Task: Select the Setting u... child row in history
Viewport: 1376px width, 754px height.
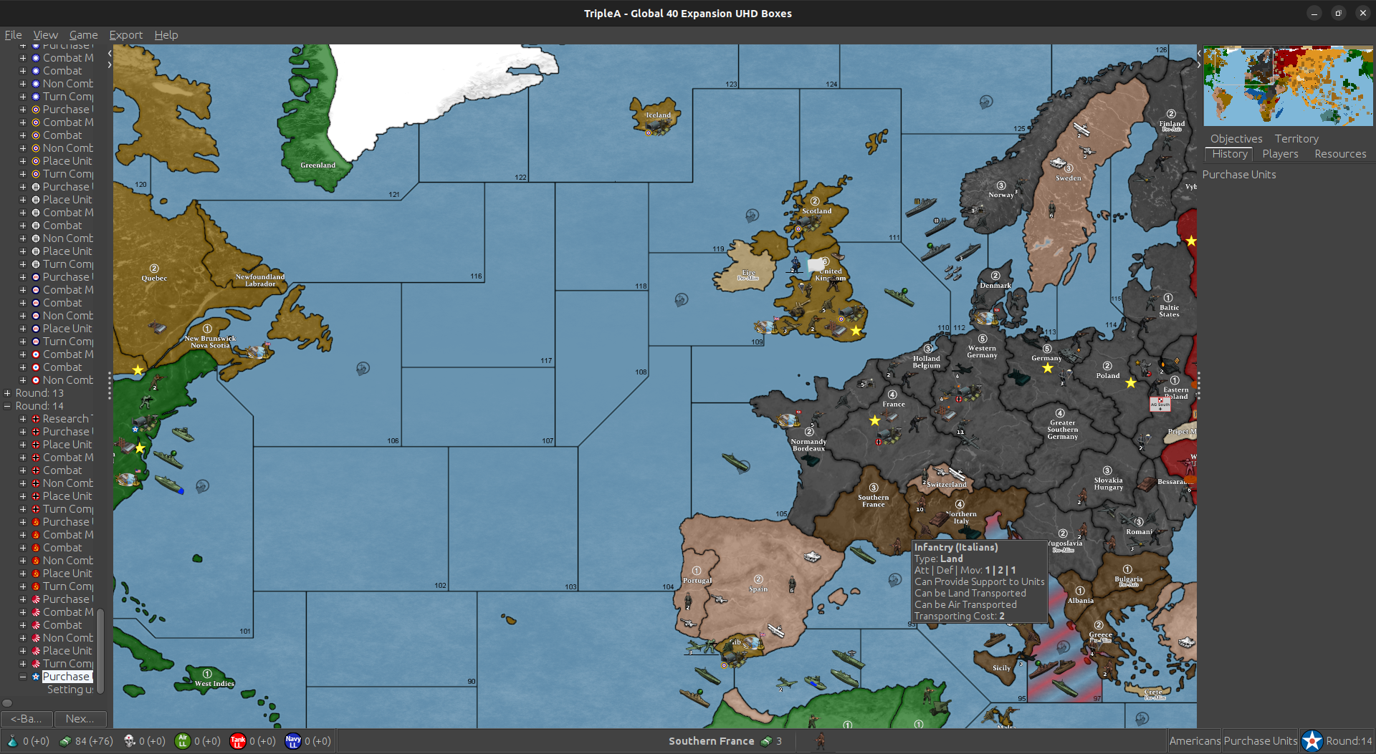Action: click(x=70, y=690)
